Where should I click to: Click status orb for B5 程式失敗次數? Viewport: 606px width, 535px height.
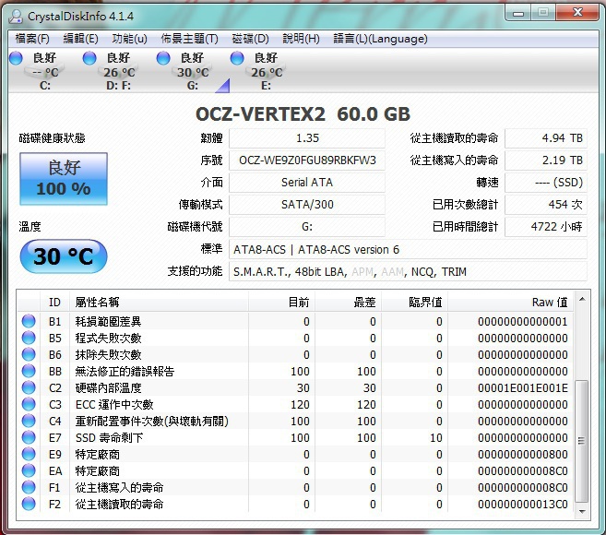pyautogui.click(x=29, y=338)
